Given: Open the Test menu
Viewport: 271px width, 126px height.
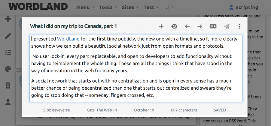Looking at the screenshot, I should 151,7.
